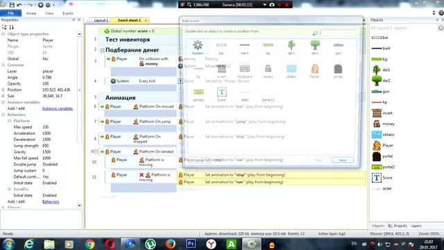Select Player object in Add event dialog
This screenshot has width=444, height=250.
coord(314,71)
